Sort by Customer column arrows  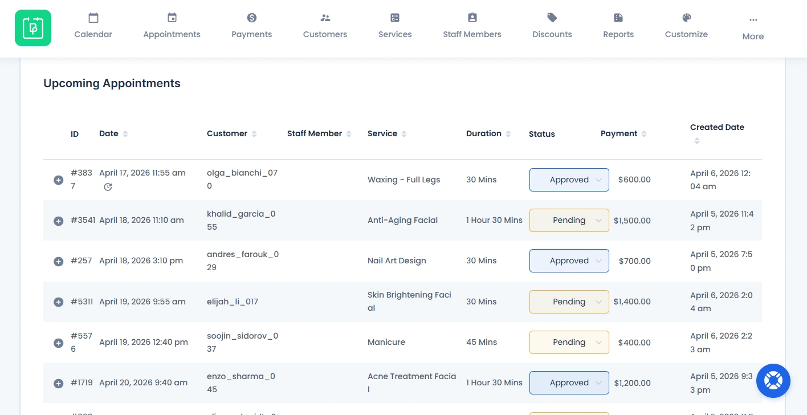pos(254,134)
